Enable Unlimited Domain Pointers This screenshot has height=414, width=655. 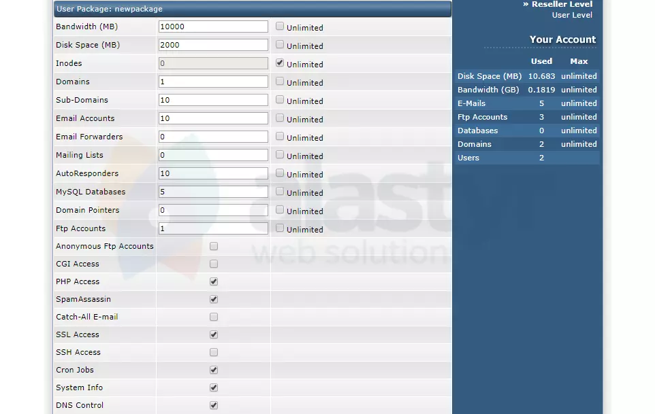pyautogui.click(x=279, y=211)
